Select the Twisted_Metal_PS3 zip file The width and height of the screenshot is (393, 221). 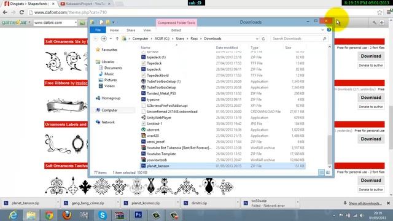161,93
